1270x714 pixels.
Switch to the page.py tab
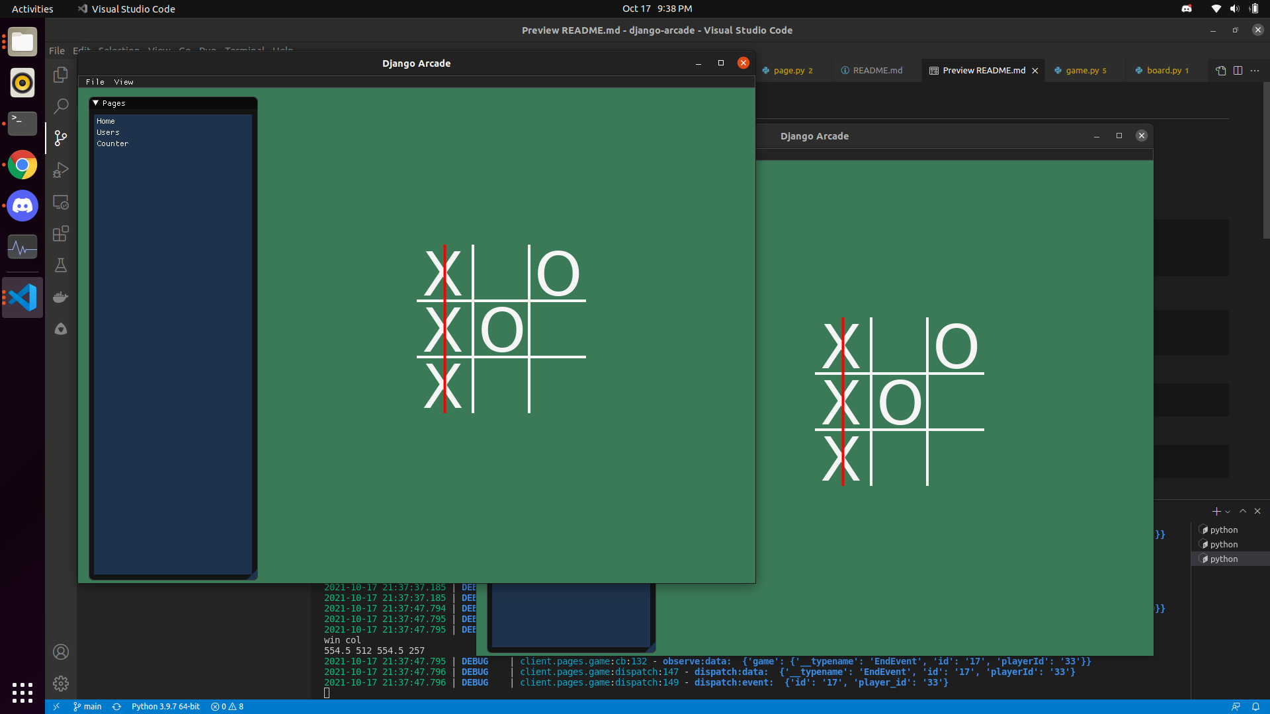[x=788, y=70]
